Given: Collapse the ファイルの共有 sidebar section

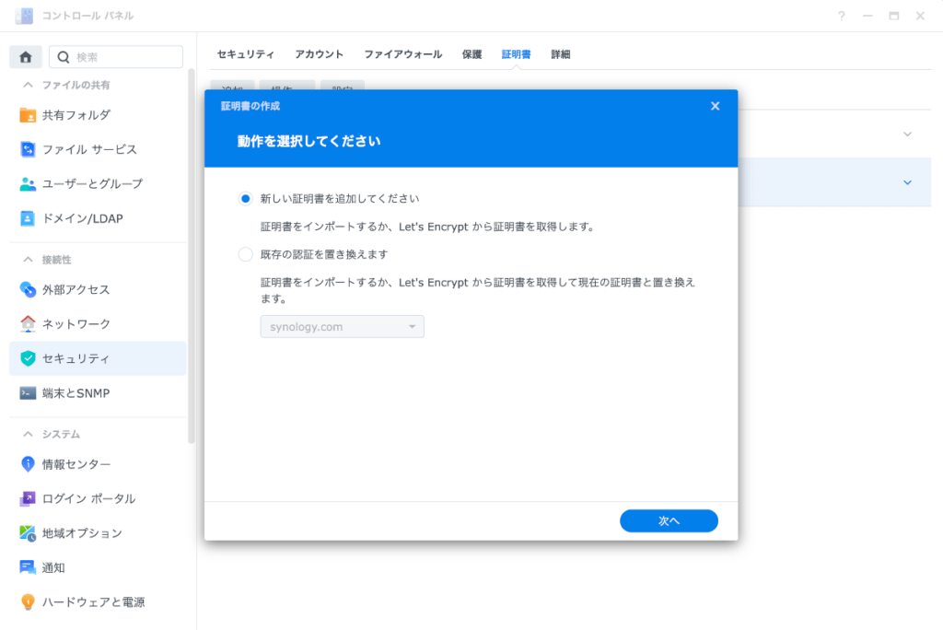Looking at the screenshot, I should tap(29, 85).
